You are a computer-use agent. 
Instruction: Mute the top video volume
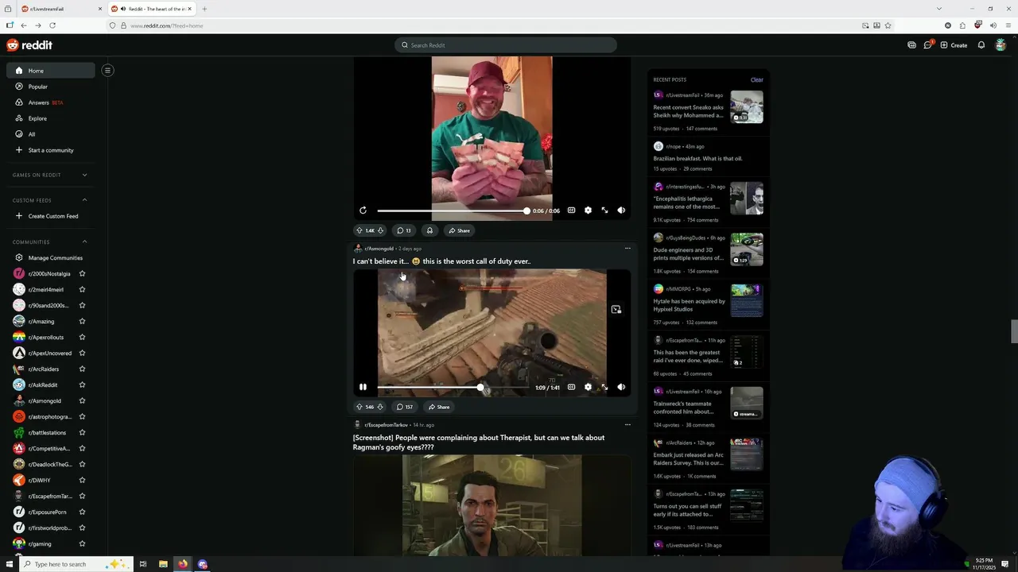[621, 211]
